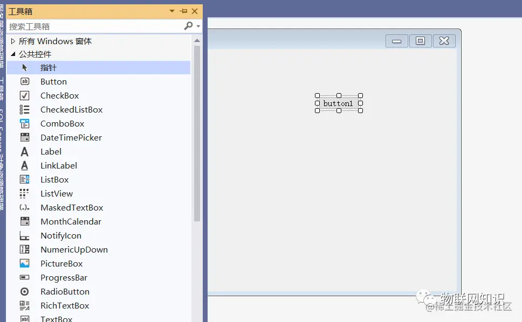Select the NumericUpDown control icon

coord(25,249)
